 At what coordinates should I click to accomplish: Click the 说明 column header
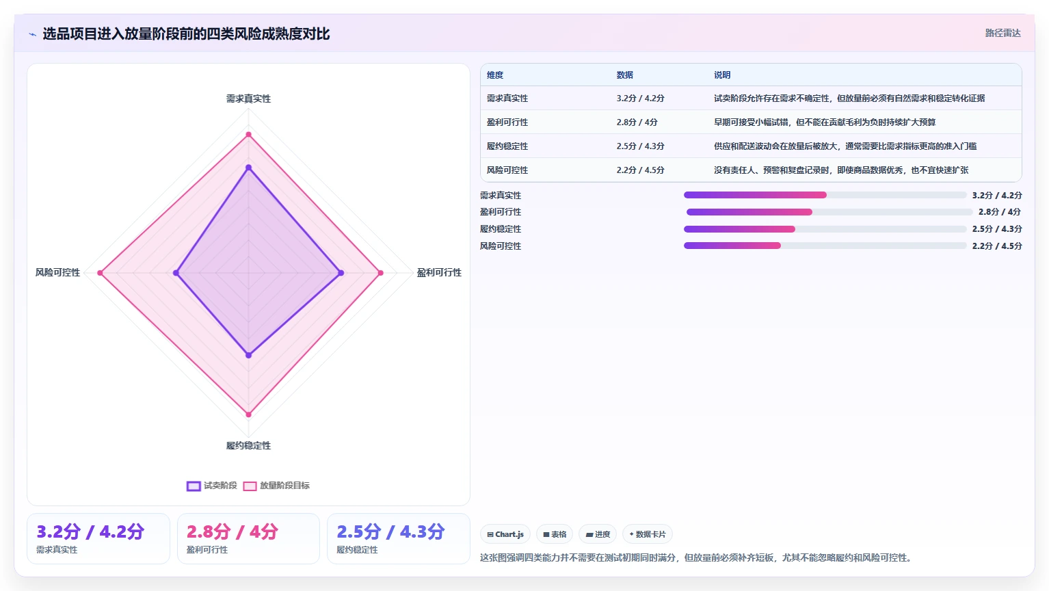pos(722,75)
